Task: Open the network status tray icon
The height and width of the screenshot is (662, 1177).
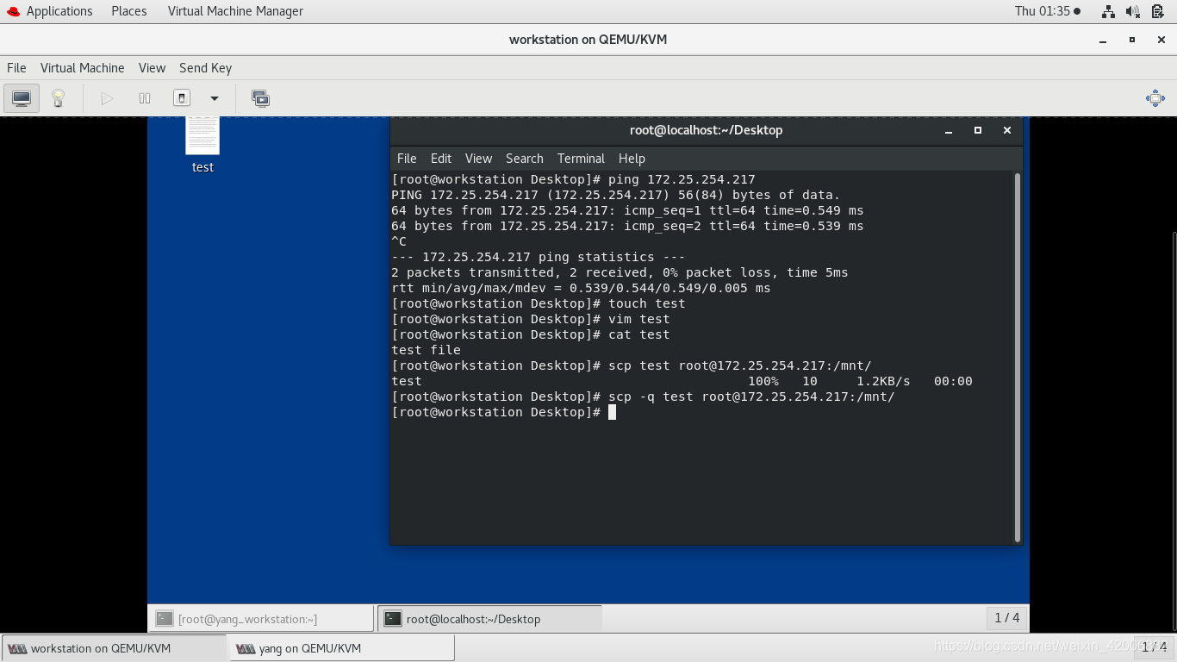Action: tap(1108, 11)
